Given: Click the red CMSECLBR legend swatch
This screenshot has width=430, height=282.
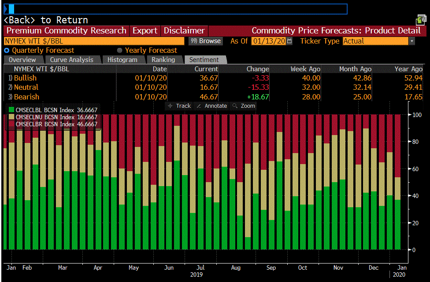Looking at the screenshot, I should tap(11, 125).
